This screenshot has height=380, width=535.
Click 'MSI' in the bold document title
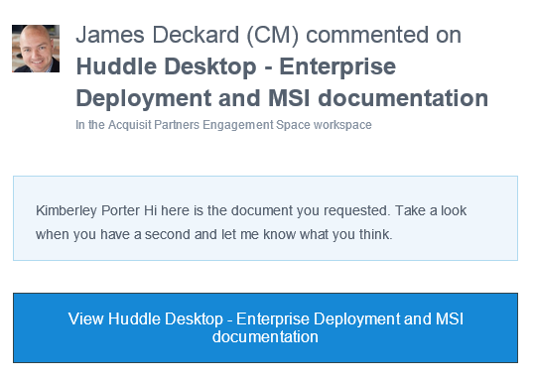click(289, 98)
